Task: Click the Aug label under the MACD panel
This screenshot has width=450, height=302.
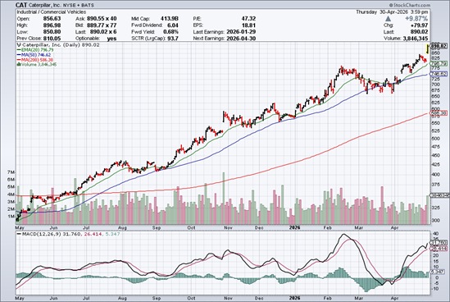Action: coord(123,298)
